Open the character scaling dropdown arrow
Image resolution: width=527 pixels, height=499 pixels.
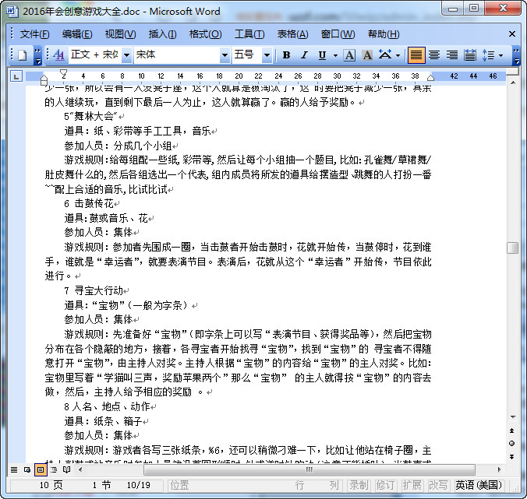coord(398,55)
